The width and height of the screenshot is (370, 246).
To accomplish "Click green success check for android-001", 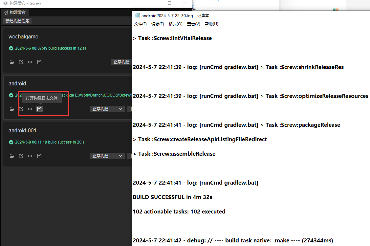I will tap(11, 142).
